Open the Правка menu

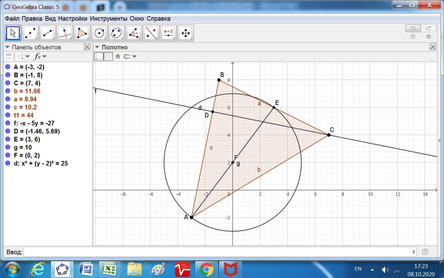pyautogui.click(x=32, y=19)
